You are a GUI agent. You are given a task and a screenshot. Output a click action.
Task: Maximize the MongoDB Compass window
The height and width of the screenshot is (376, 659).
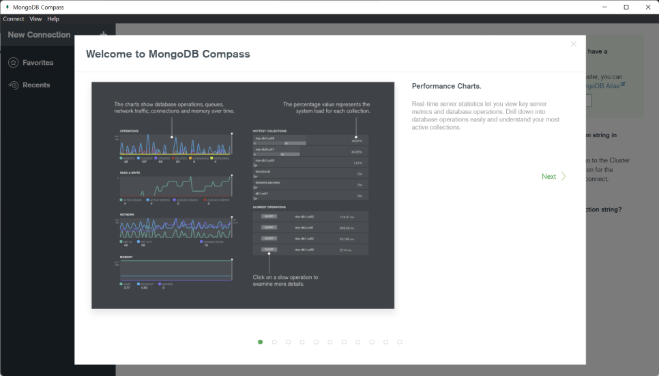tap(626, 7)
